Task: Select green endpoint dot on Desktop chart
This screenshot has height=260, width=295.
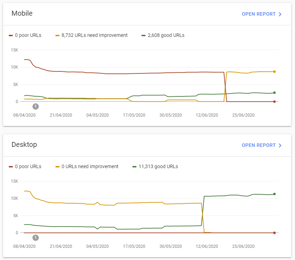Action: (x=274, y=194)
